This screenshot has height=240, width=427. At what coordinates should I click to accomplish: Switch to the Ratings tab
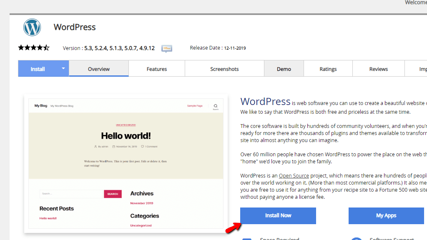(x=328, y=69)
